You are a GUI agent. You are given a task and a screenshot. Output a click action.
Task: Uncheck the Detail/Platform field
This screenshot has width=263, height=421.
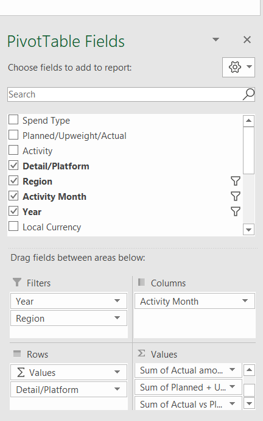(13, 166)
